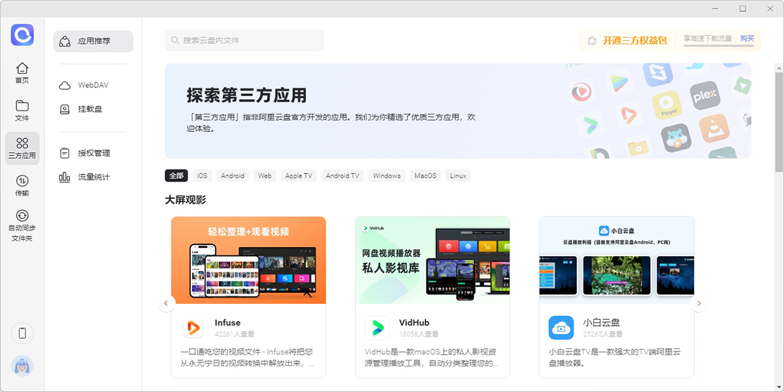Close the Aliyun Drive window
Viewport: 784px width, 392px height.
[770, 8]
